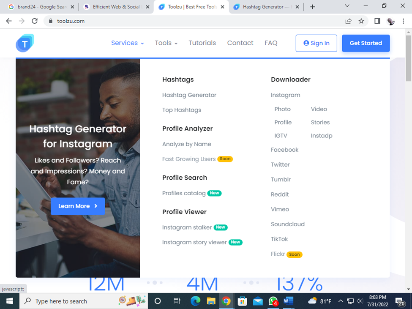Open the Twitter downloader link

pyautogui.click(x=280, y=165)
